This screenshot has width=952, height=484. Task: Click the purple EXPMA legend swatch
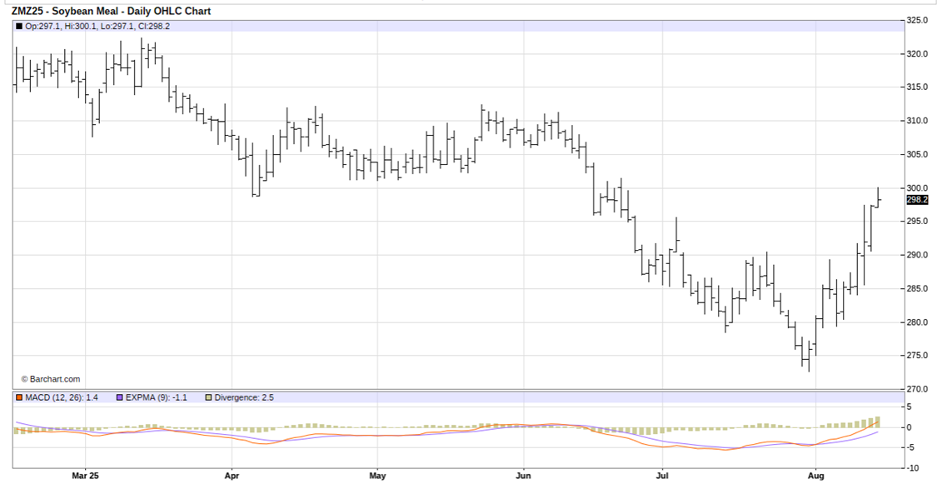pos(119,397)
